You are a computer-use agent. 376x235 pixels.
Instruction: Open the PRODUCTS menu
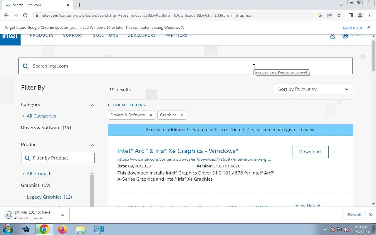[x=42, y=36]
